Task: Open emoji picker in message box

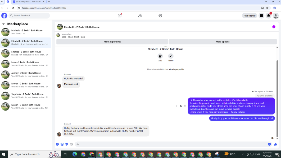Action: pos(269,144)
